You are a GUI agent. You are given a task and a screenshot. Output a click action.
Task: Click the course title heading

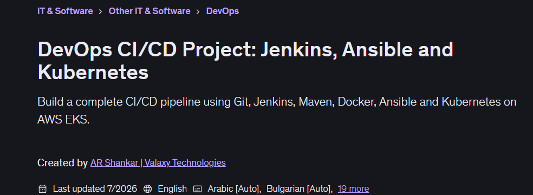(x=245, y=61)
